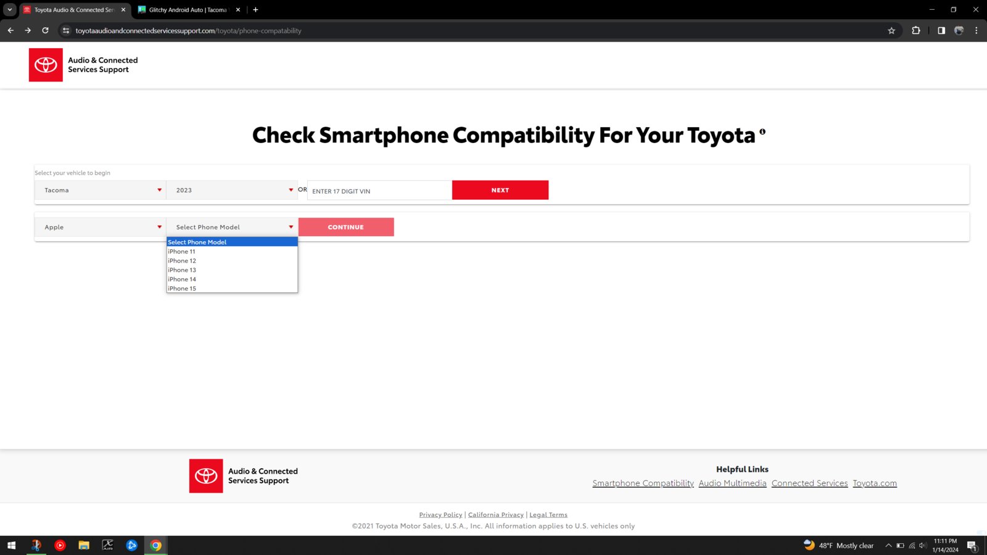Image resolution: width=987 pixels, height=555 pixels.
Task: Click the Chrome icon in the taskbar
Action: coord(156,545)
